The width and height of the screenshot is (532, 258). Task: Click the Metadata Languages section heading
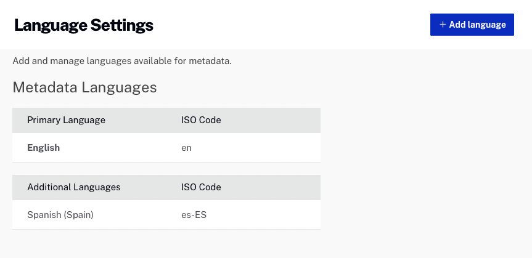coord(84,87)
